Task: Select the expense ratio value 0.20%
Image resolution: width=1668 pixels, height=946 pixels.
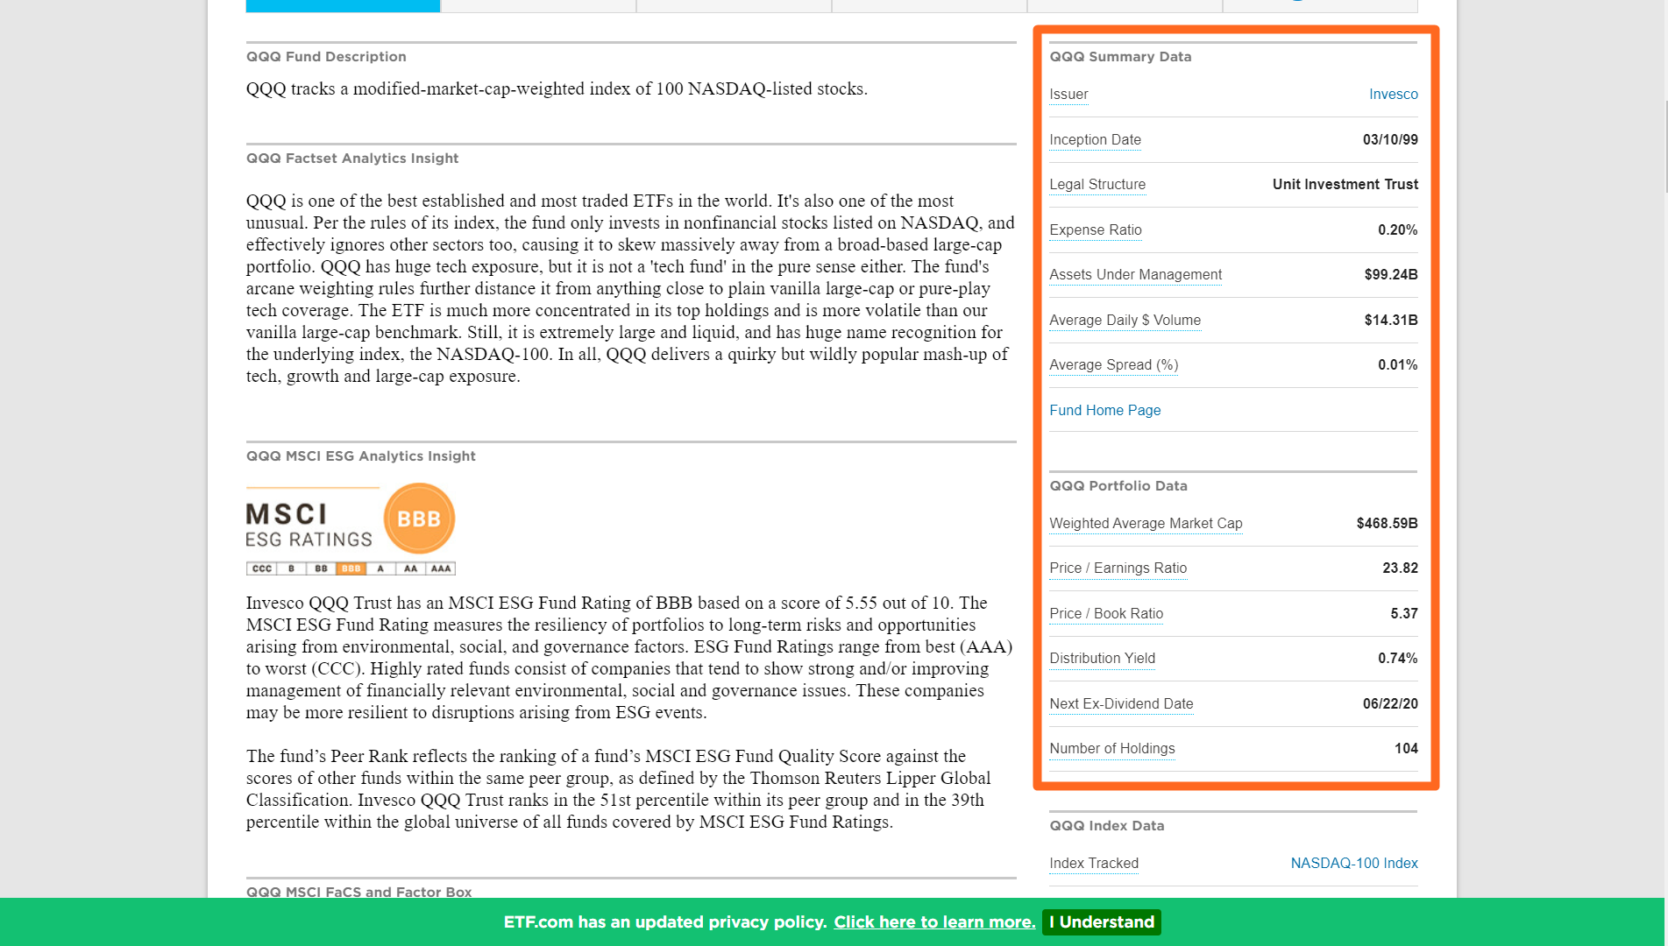Action: coord(1397,229)
